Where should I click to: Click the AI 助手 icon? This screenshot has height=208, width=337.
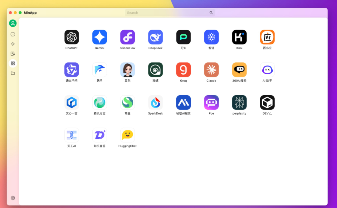(267, 70)
